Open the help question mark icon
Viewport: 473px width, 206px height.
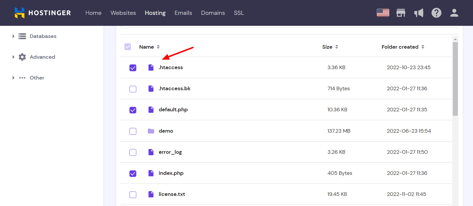(436, 13)
